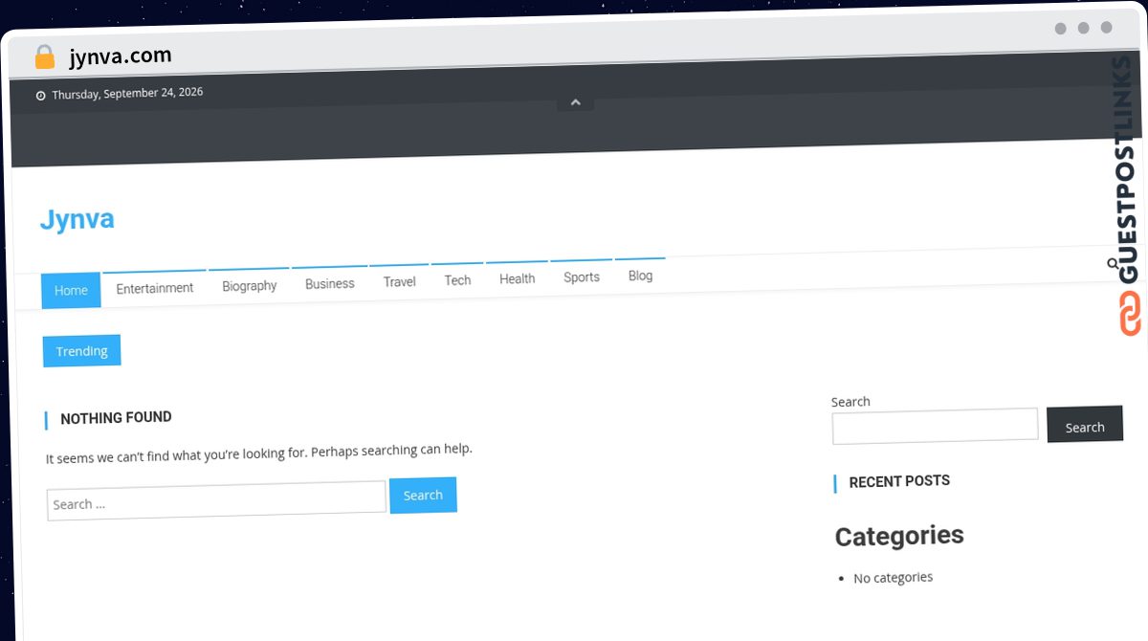
Task: Open the Sports menu item
Action: pos(582,276)
